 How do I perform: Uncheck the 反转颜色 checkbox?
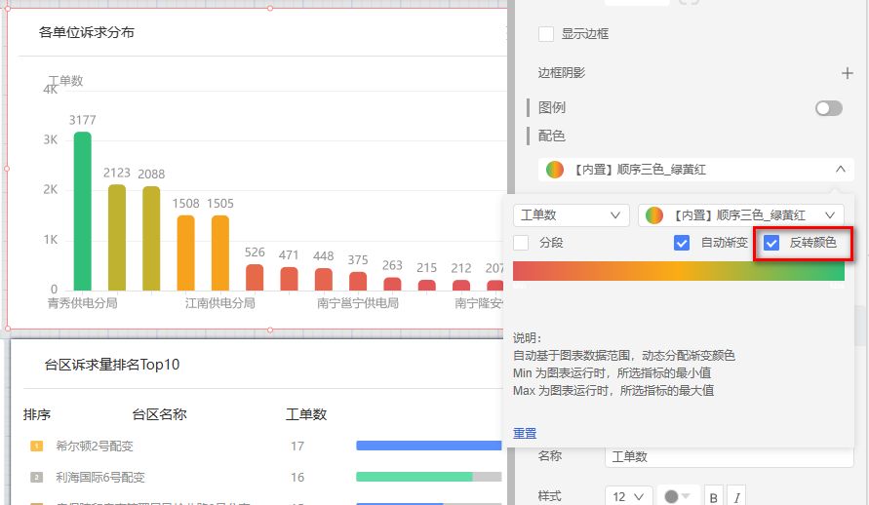pos(771,243)
